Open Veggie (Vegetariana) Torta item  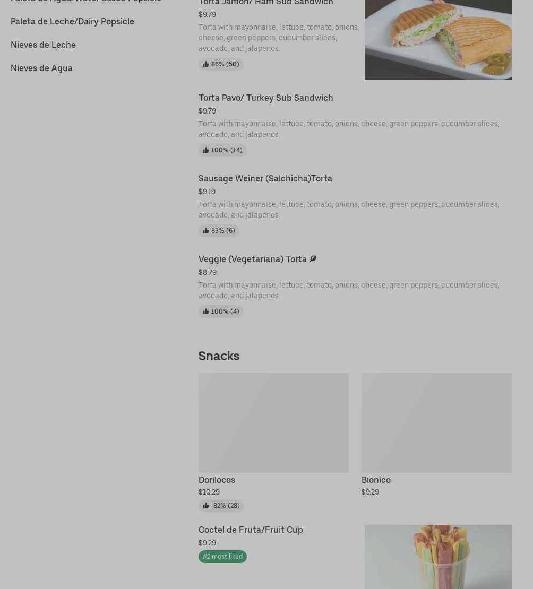click(x=253, y=259)
